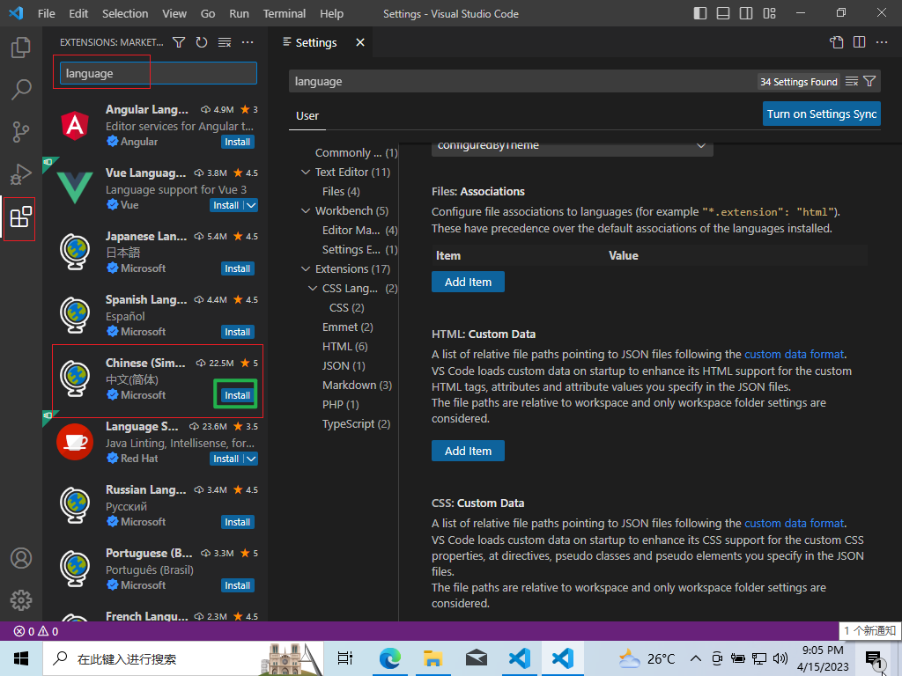Viewport: 902px width, 676px height.
Task: Collapse the Text Editor settings group
Action: [306, 173]
